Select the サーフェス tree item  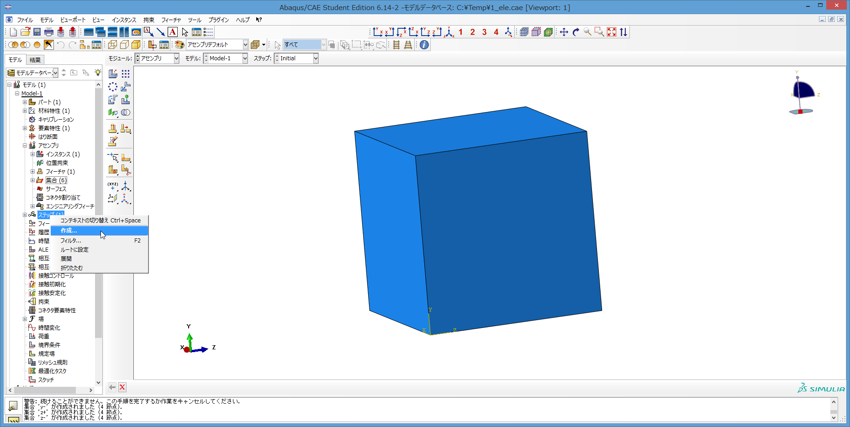(56, 189)
